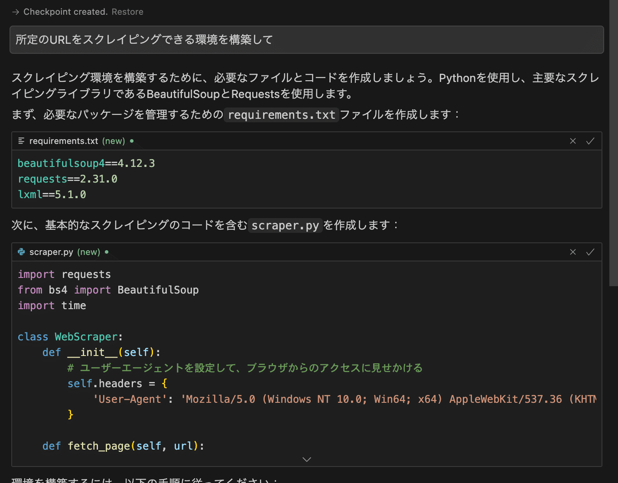Click the class WebScraper definition line
Viewport: 618px width, 483px height.
point(70,337)
